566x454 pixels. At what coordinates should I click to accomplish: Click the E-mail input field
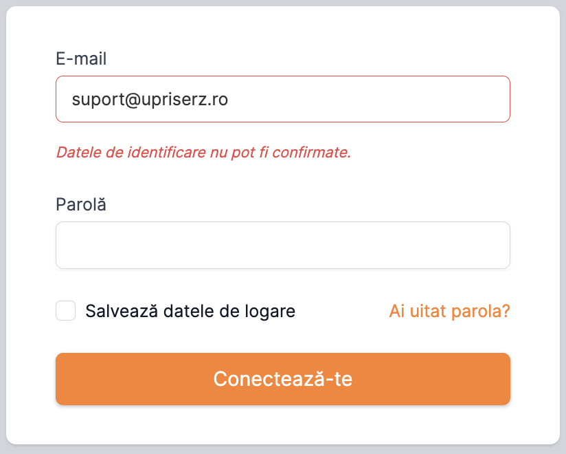click(282, 99)
